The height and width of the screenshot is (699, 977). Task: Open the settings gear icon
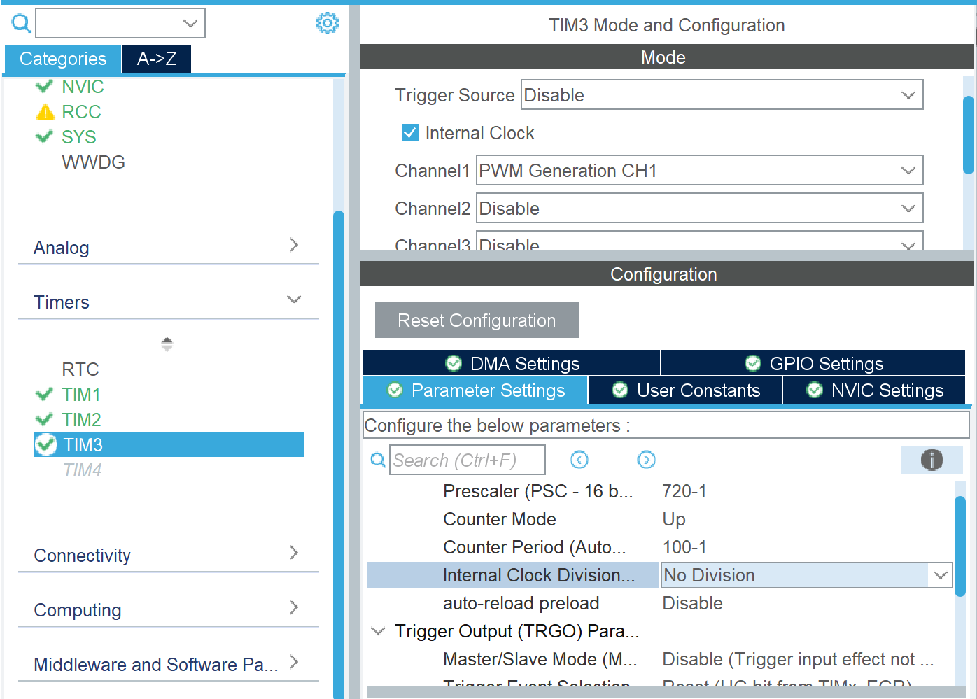(x=327, y=23)
